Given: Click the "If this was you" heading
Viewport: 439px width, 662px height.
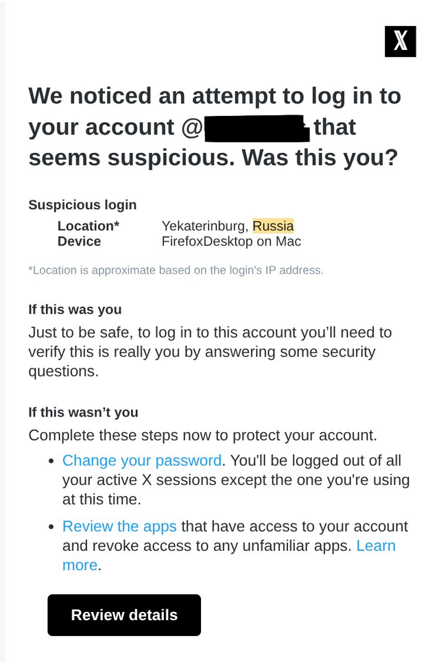Looking at the screenshot, I should click(75, 309).
